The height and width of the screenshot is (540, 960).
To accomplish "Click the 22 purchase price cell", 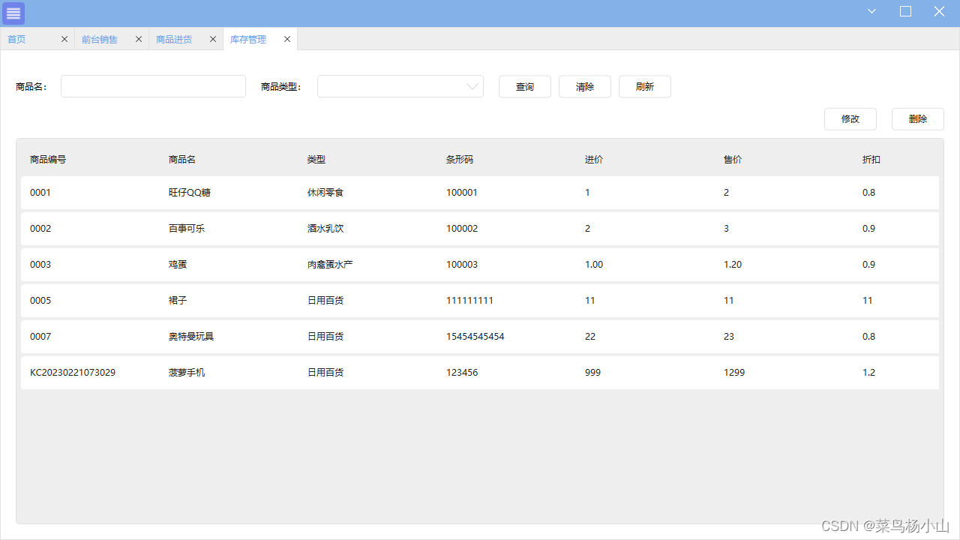I will tap(590, 337).
